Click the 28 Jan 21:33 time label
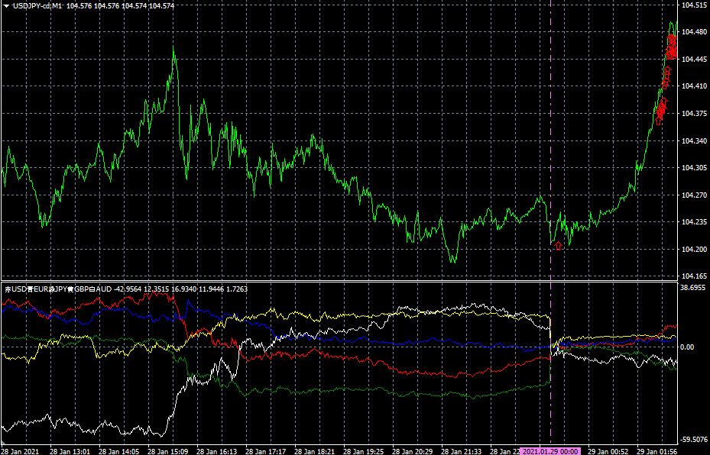 click(461, 451)
